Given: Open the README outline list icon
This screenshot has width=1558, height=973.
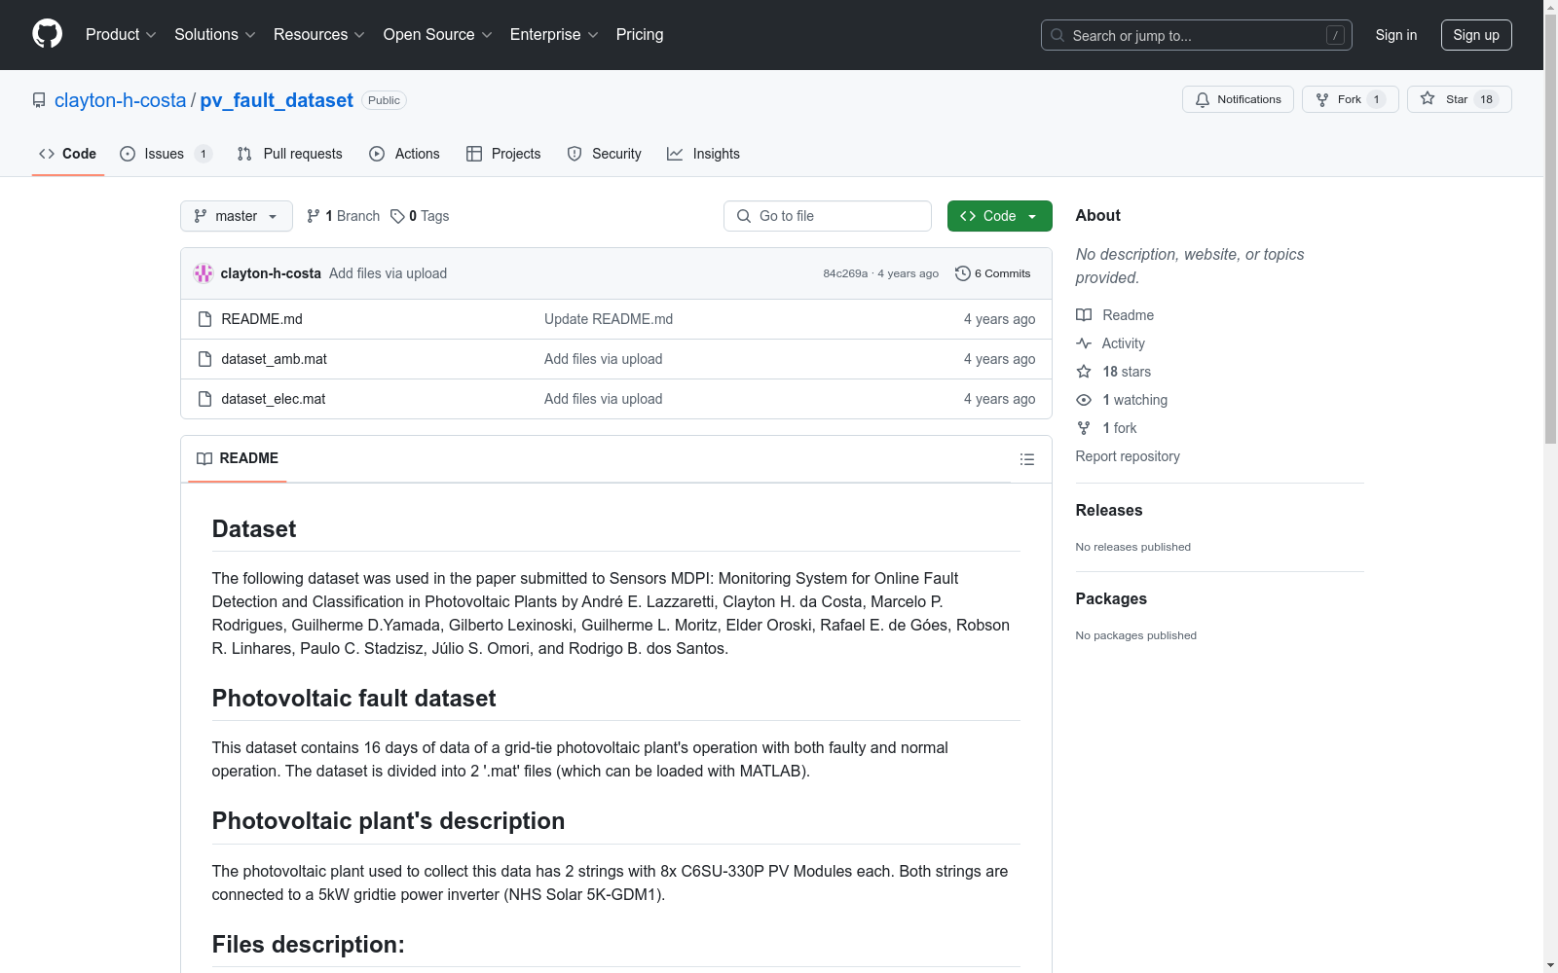Looking at the screenshot, I should [1027, 459].
